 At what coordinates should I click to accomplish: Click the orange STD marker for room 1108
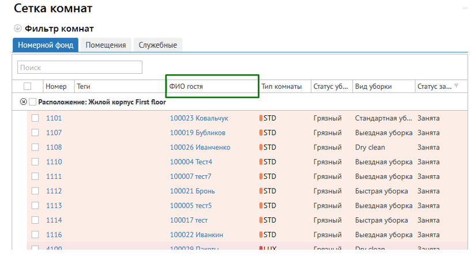pos(261,148)
